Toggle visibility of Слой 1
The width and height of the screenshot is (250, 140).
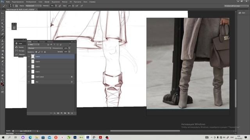[29, 72]
